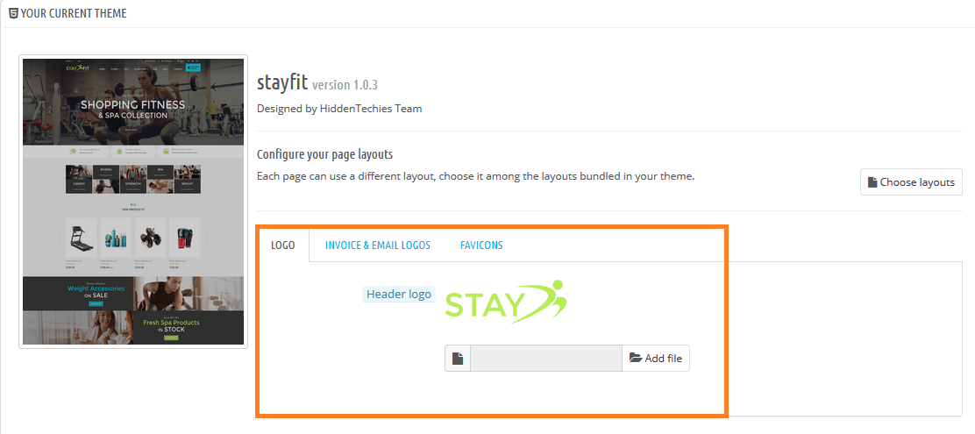The width and height of the screenshot is (975, 434).
Task: Click the water bottles product in the preview
Action: pos(116,238)
